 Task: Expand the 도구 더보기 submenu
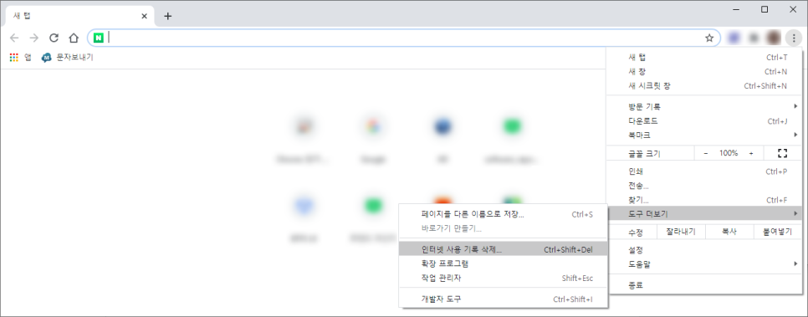(704, 213)
